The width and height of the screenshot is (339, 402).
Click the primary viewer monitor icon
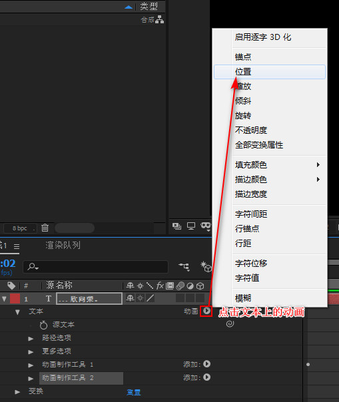[x=191, y=226]
